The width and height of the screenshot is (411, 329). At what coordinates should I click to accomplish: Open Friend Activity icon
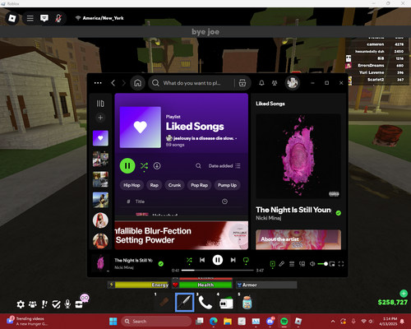click(x=275, y=83)
